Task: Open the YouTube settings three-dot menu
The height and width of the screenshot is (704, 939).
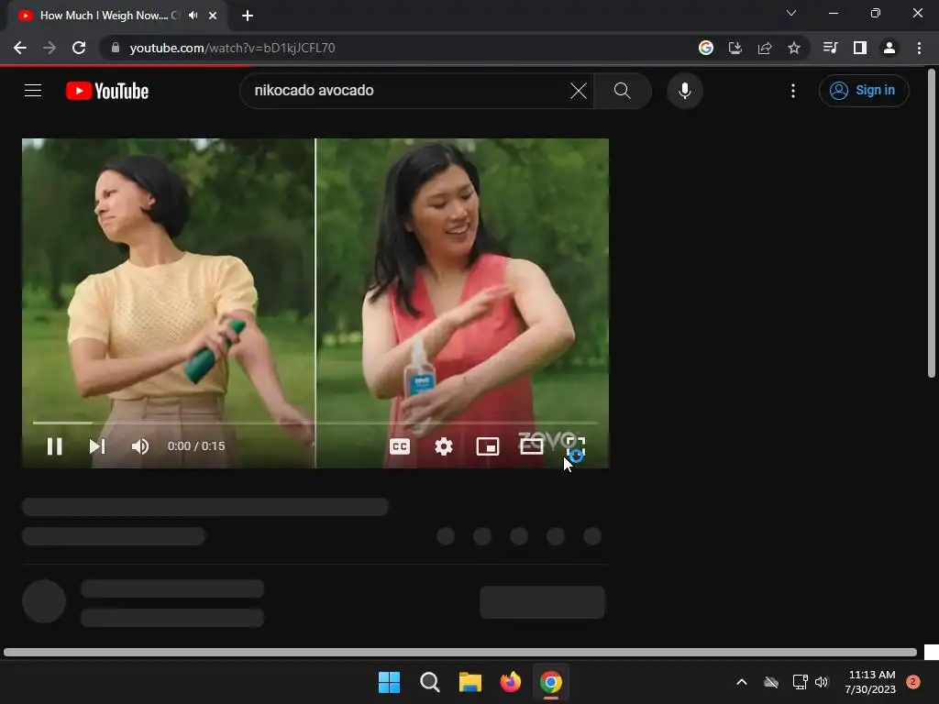Action: point(793,91)
